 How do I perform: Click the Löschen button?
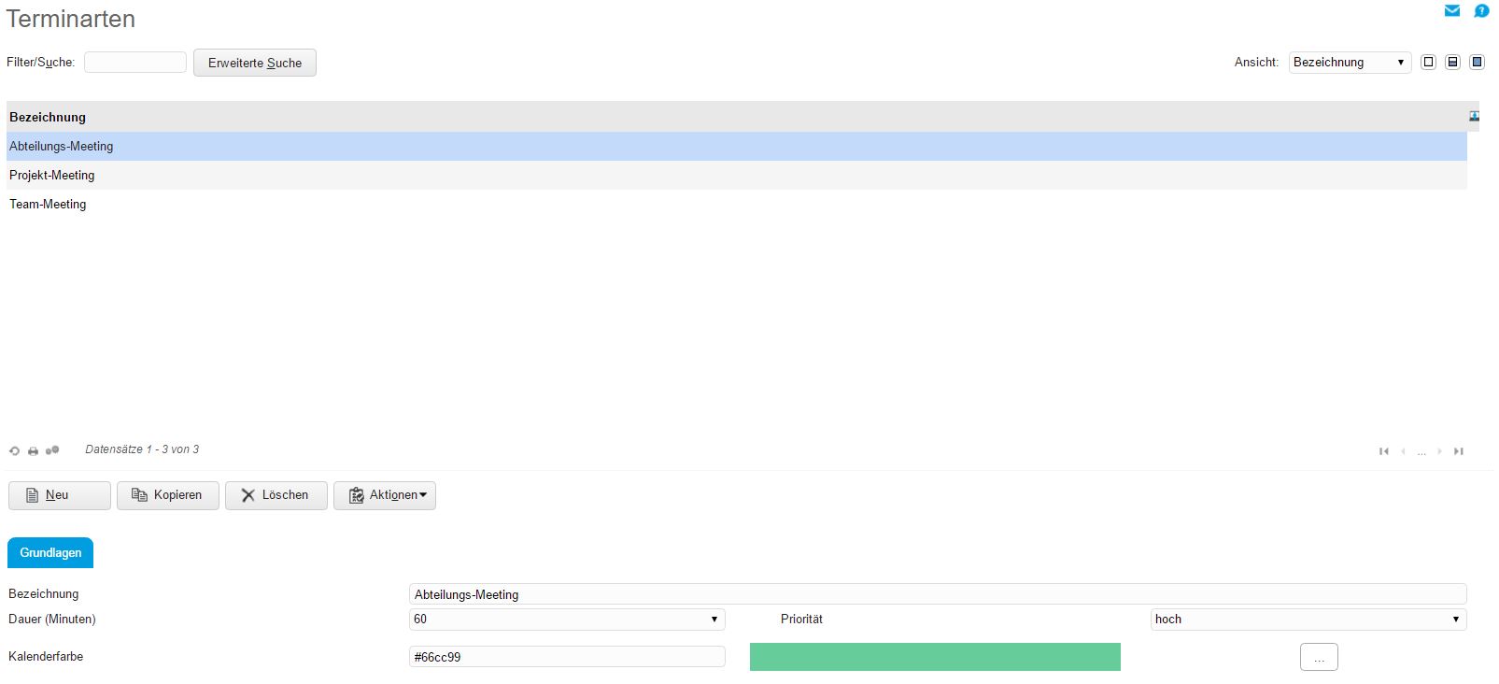(x=276, y=495)
